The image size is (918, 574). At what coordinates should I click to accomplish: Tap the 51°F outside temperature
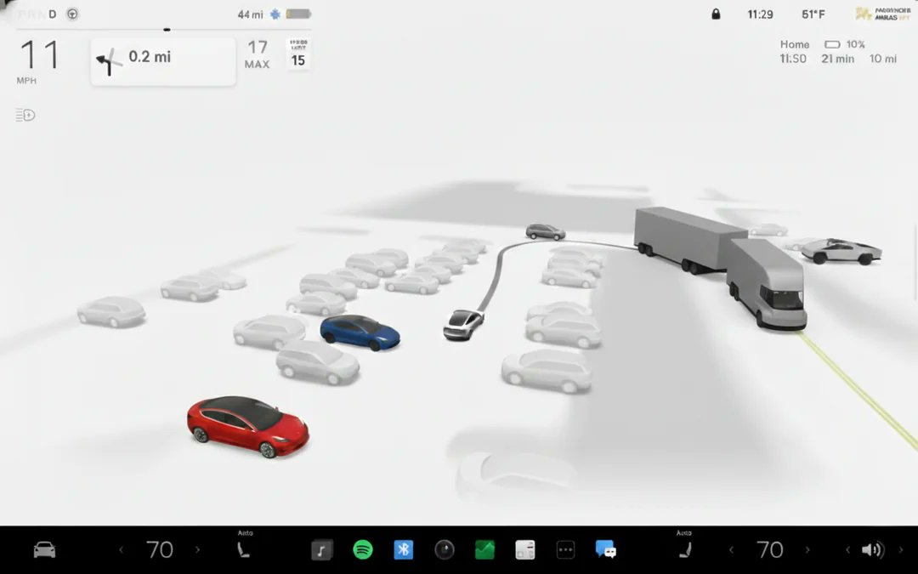coord(813,14)
